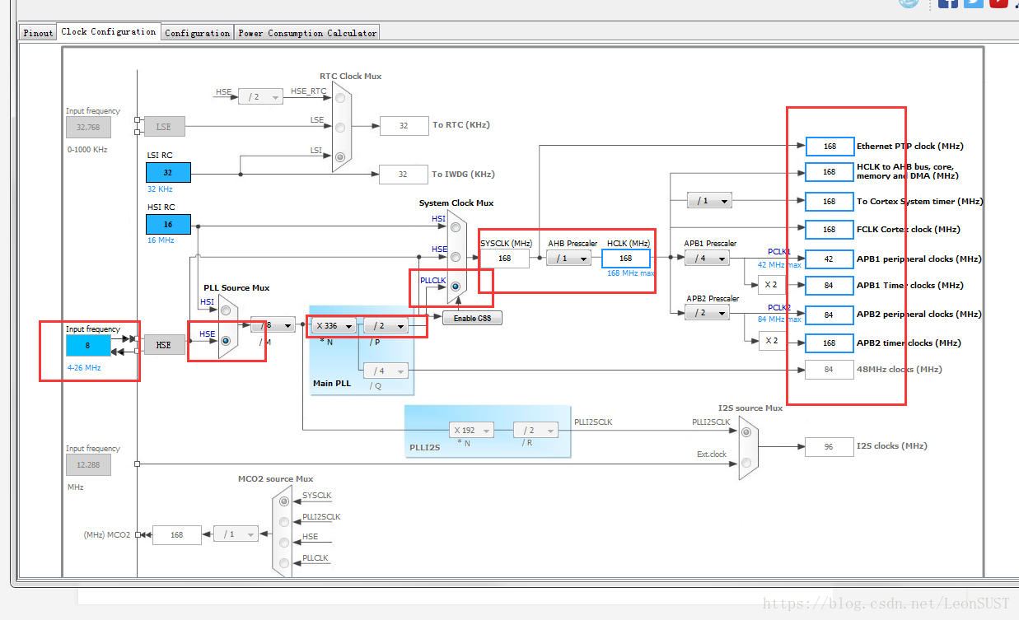Click the HSE input frequency field showing 8
This screenshot has height=620, width=1019.
pyautogui.click(x=88, y=346)
